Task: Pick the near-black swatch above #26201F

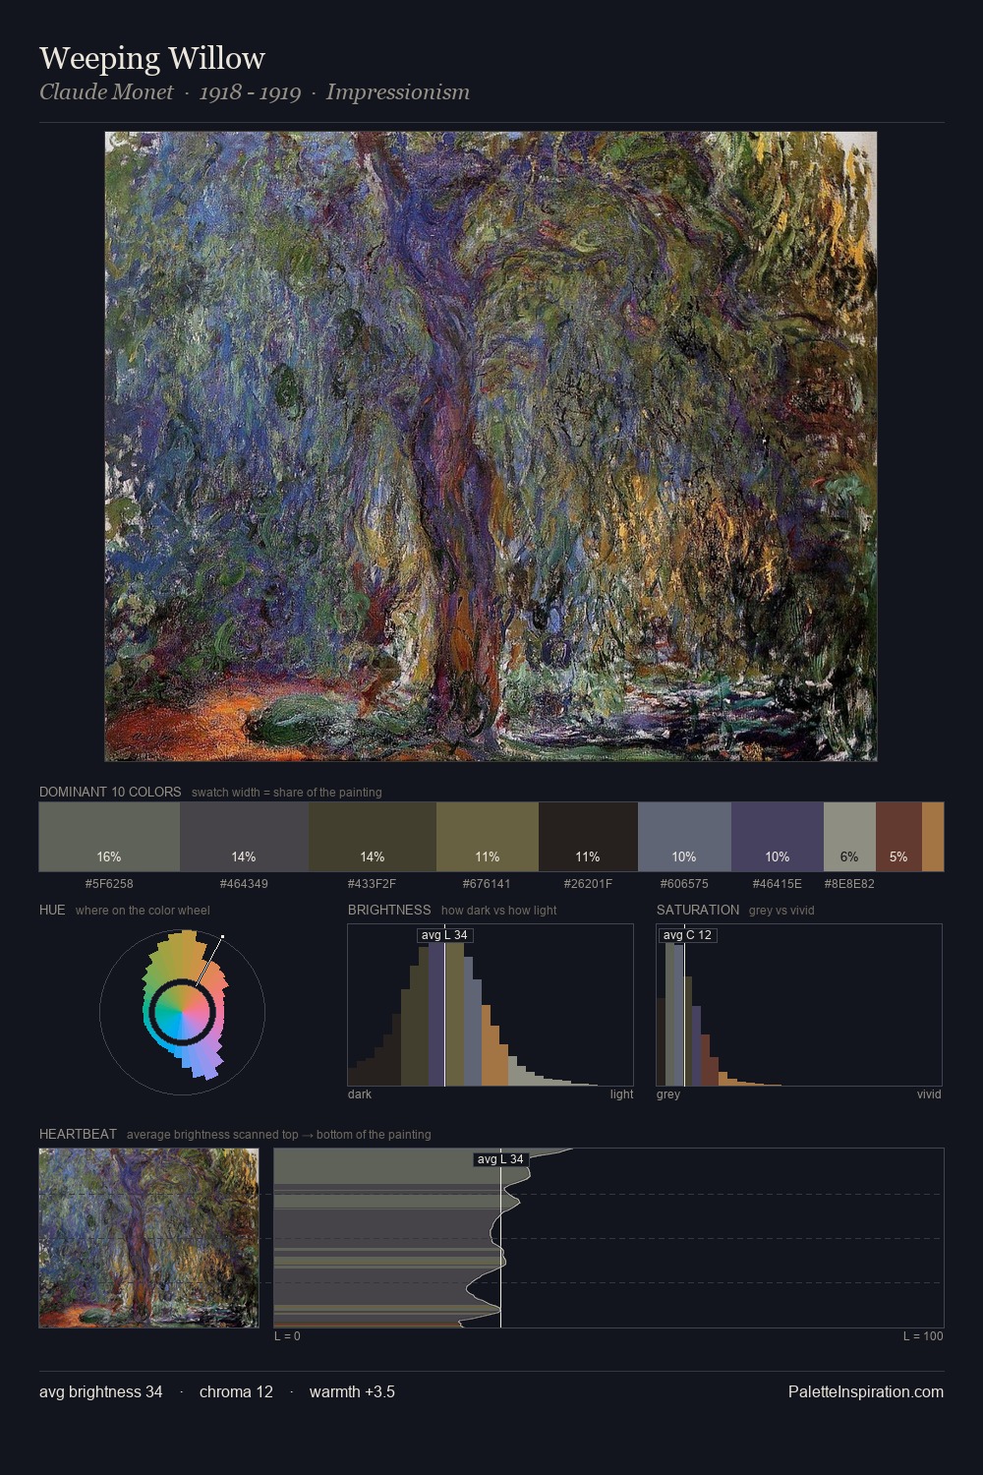Action: click(x=588, y=837)
